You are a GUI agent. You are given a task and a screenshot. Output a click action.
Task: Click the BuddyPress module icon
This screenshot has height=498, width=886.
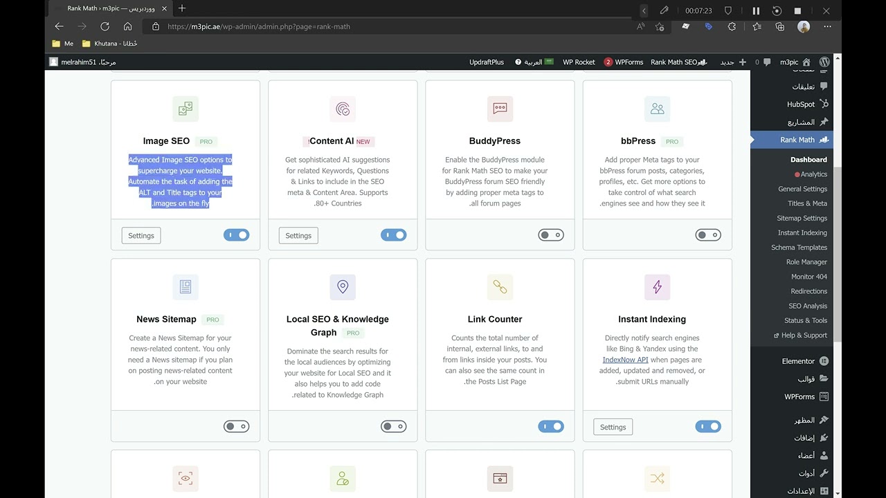click(x=500, y=109)
